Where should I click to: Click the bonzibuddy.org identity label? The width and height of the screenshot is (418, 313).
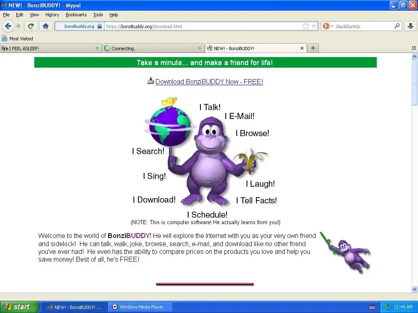pos(79,26)
